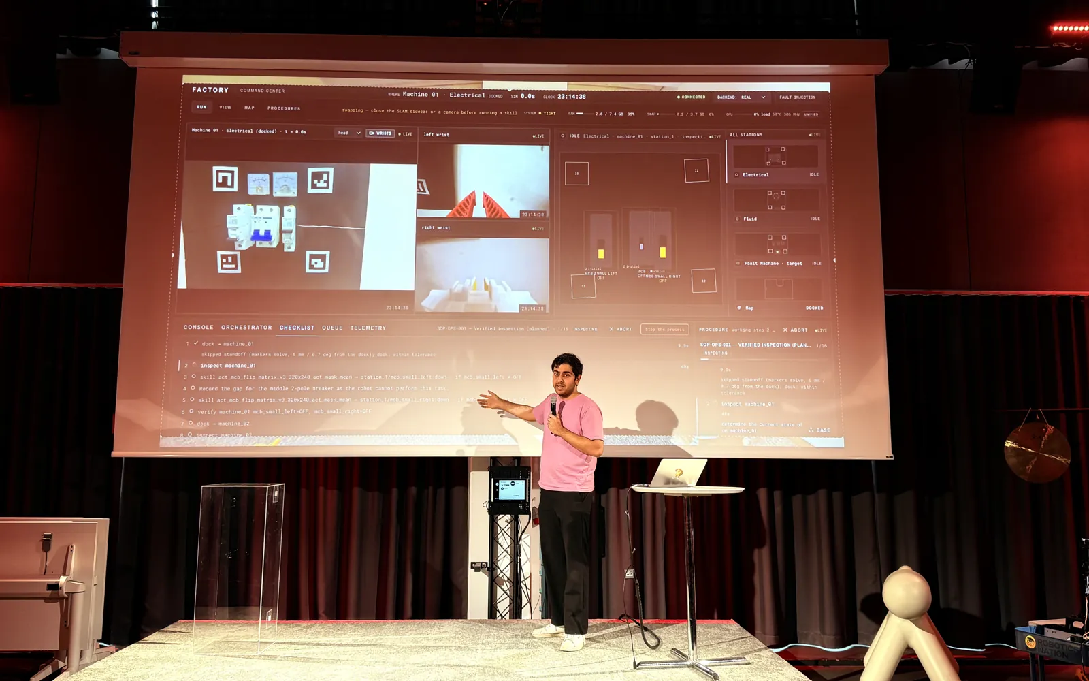Image resolution: width=1089 pixels, height=681 pixels.
Task: Click the Map pin icon
Action: click(740, 308)
